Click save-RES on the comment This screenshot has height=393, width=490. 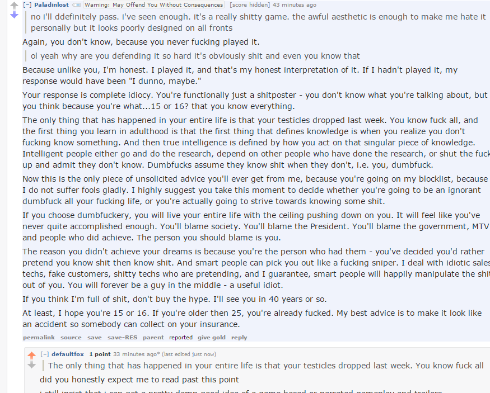point(122,337)
